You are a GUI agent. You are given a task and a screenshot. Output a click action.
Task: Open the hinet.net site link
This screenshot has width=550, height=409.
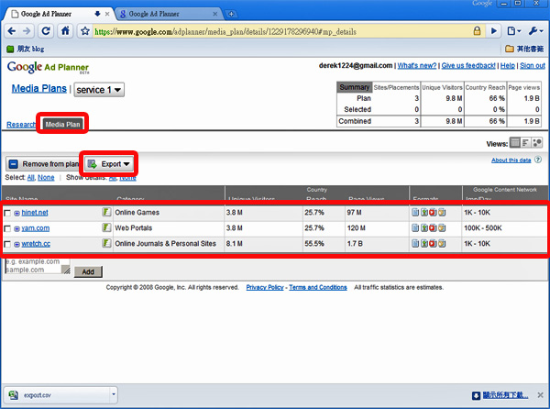click(x=35, y=213)
